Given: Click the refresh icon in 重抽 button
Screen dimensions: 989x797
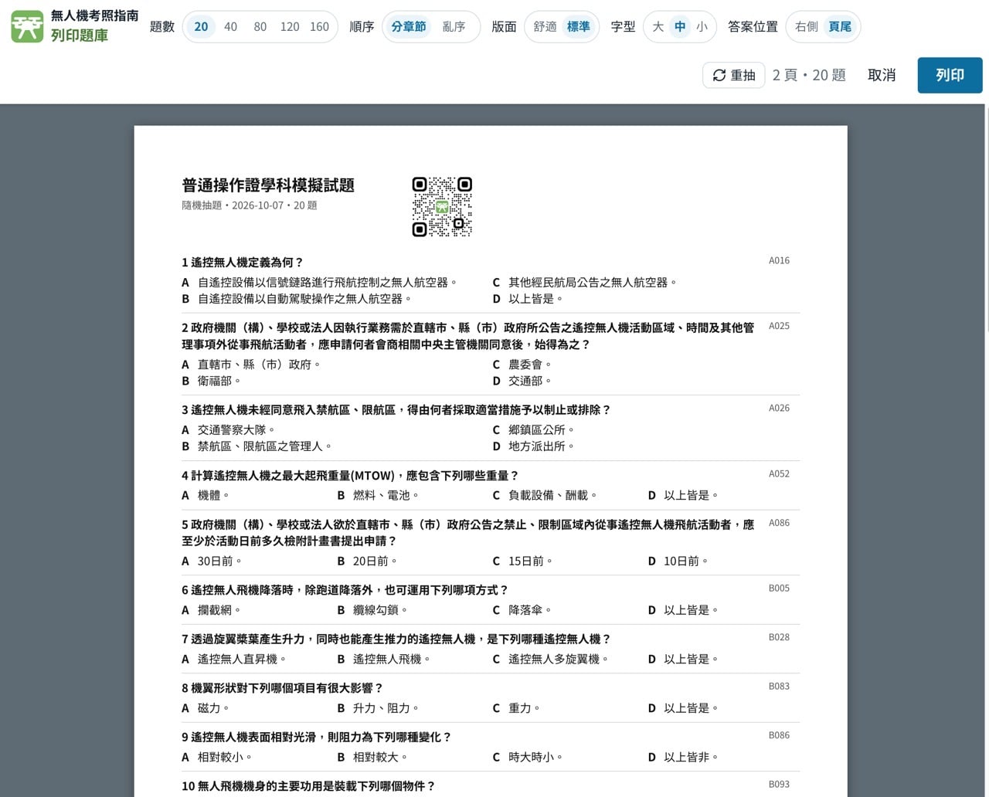Looking at the screenshot, I should coord(719,75).
